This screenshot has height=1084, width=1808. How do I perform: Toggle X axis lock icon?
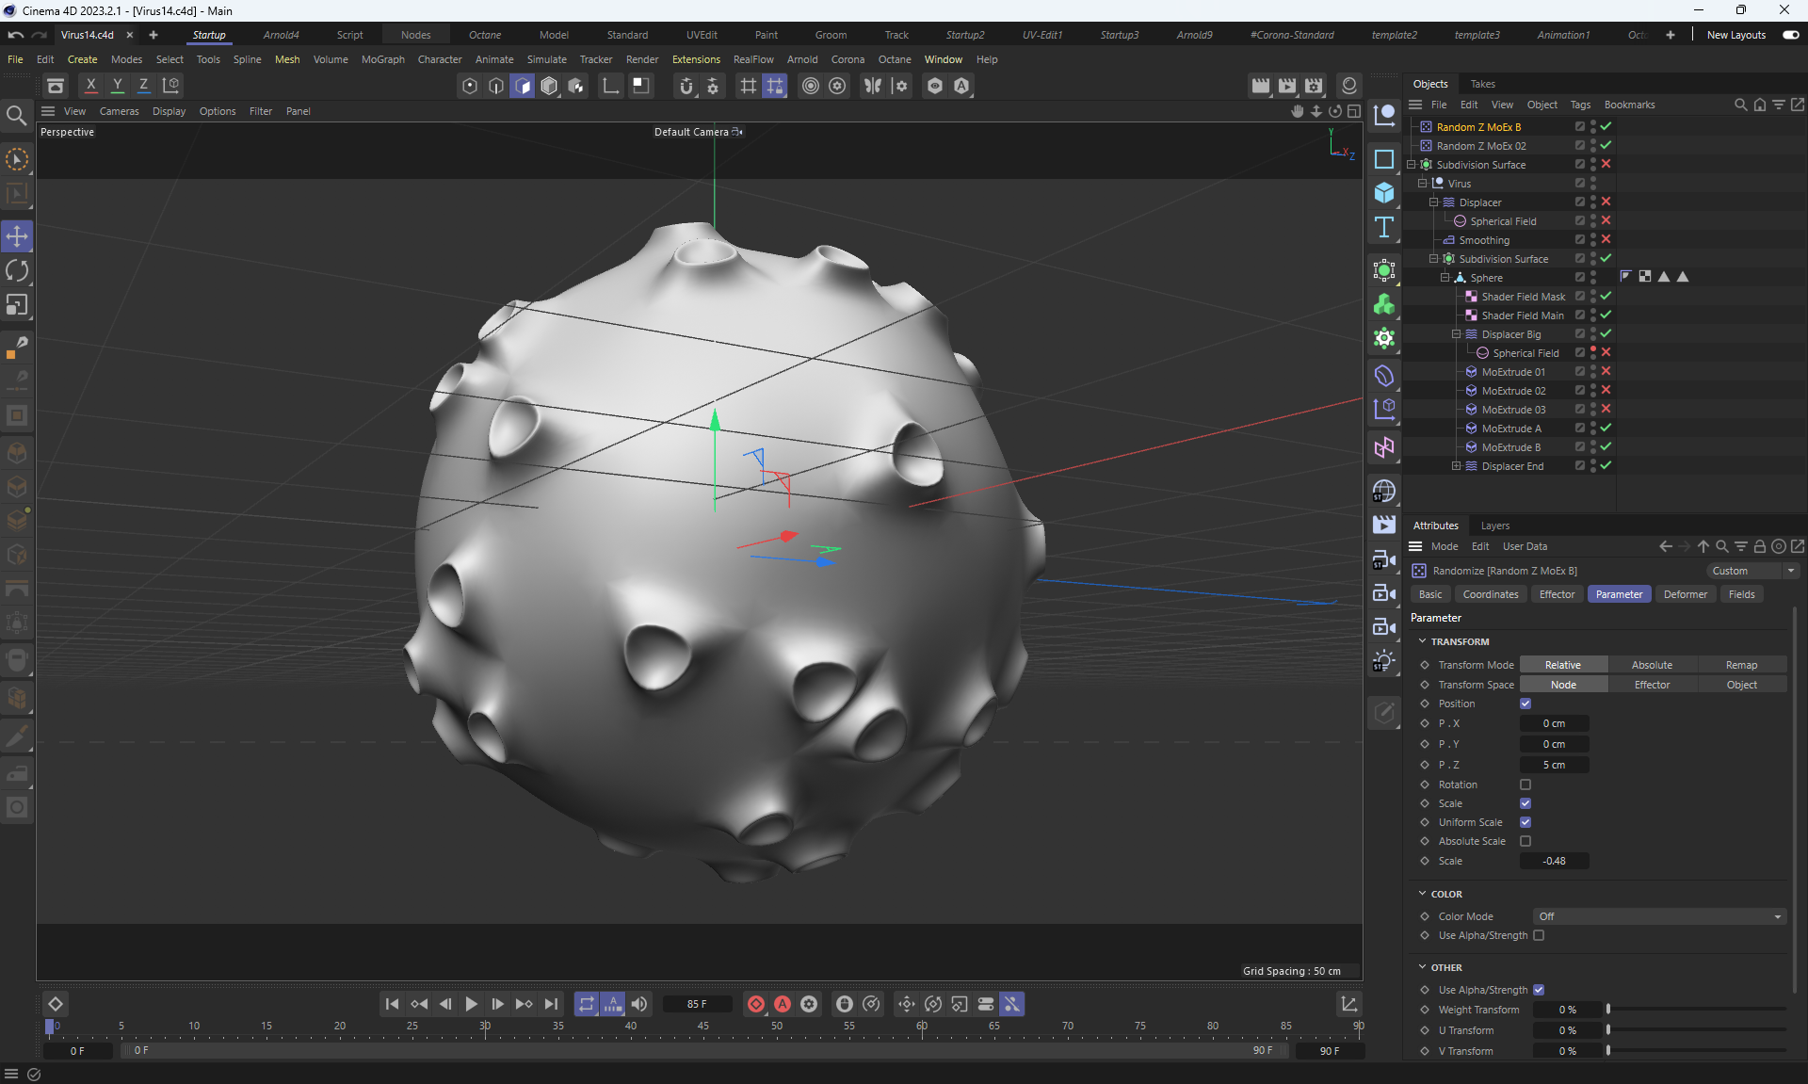pyautogui.click(x=90, y=86)
